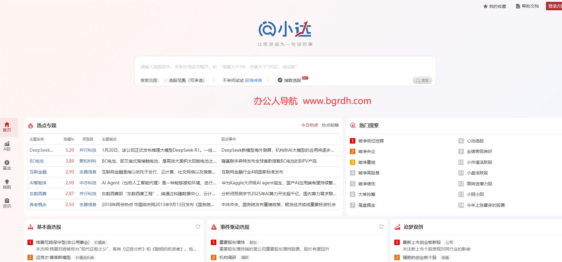Open the AI智能体 topic link
Image resolution: width=562 pixels, height=262 pixels.
[x=38, y=183]
